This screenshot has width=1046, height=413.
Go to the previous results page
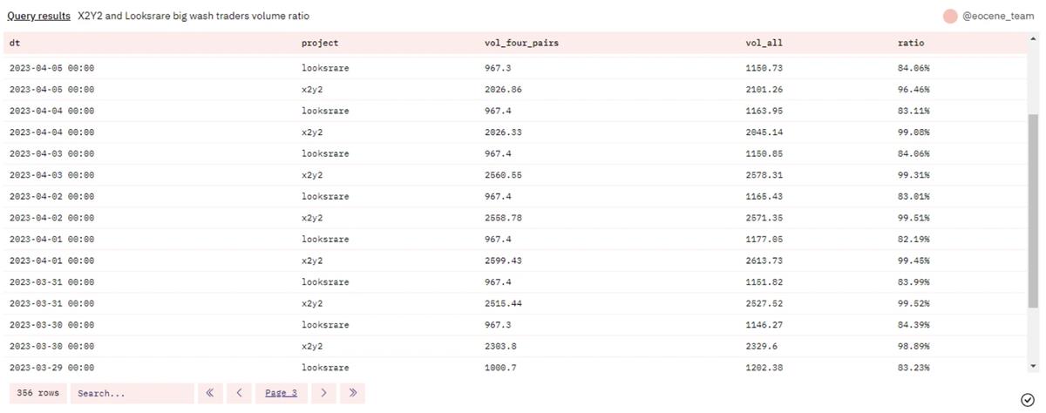(239, 393)
